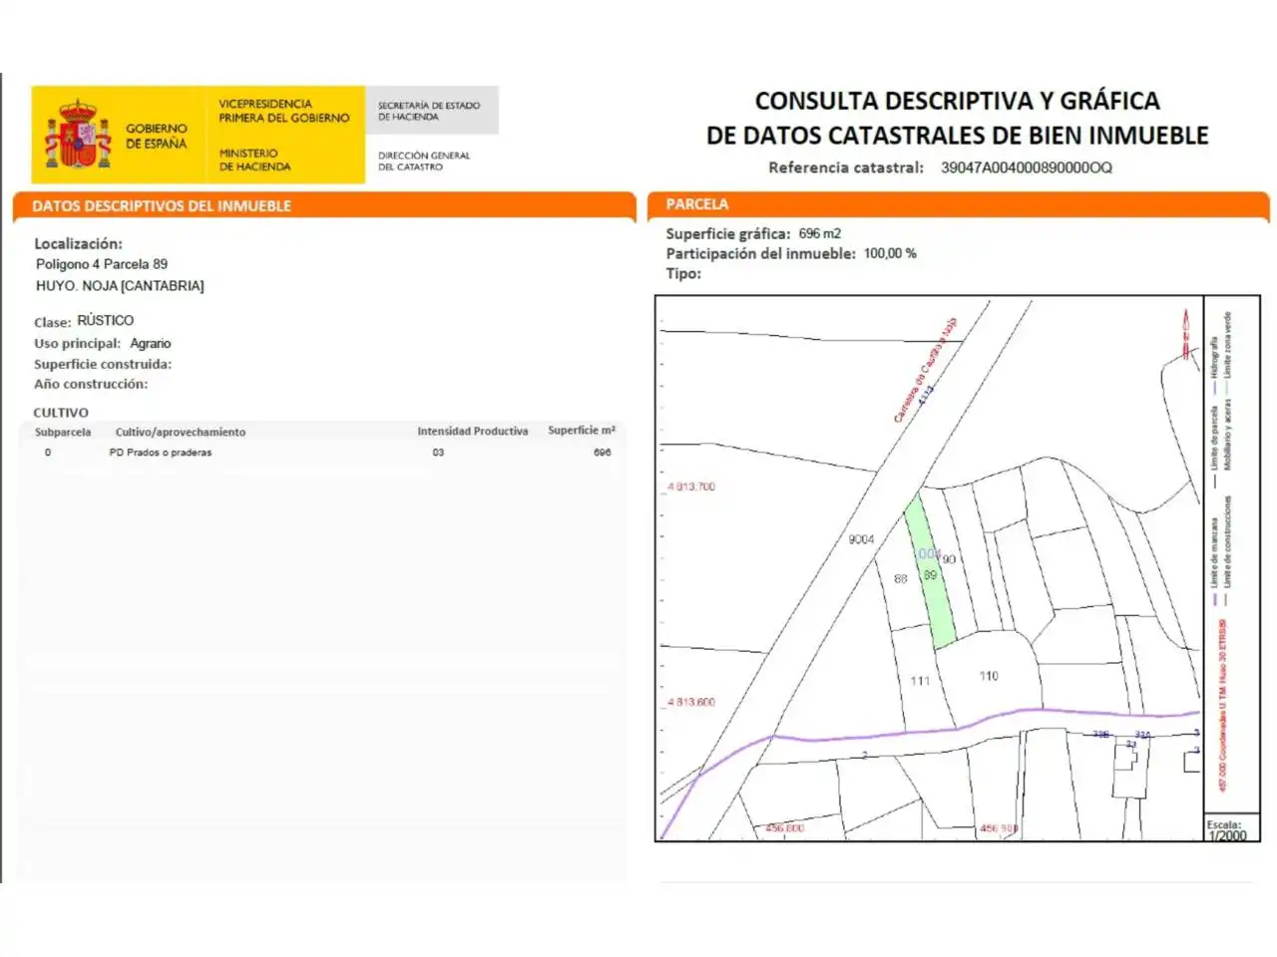Click parcel 111 on the map
The height and width of the screenshot is (957, 1277).
920,682
